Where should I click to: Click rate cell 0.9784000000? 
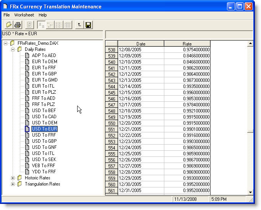coord(187,105)
